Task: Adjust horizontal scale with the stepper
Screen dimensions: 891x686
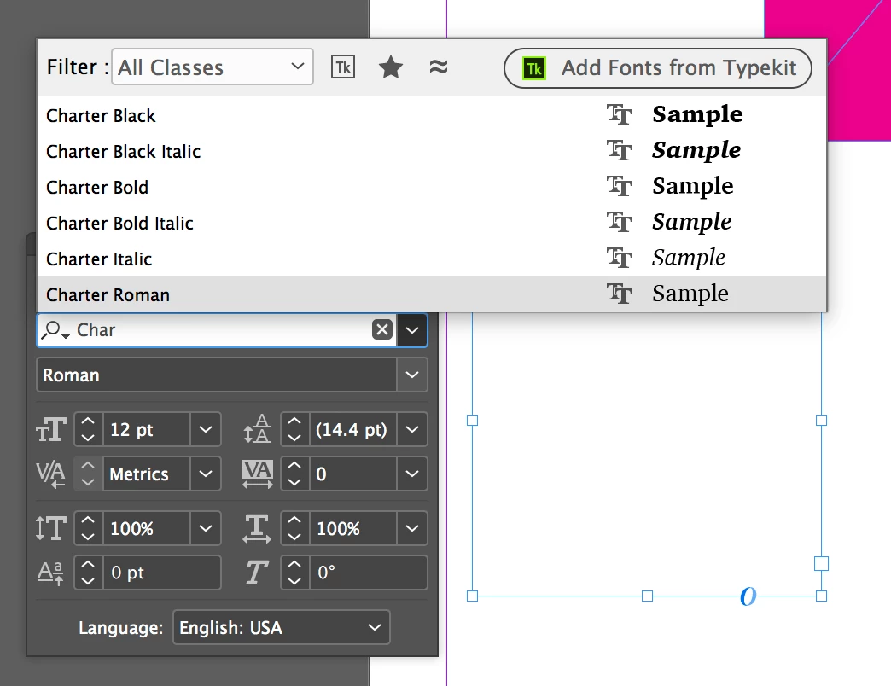Action: [x=294, y=528]
